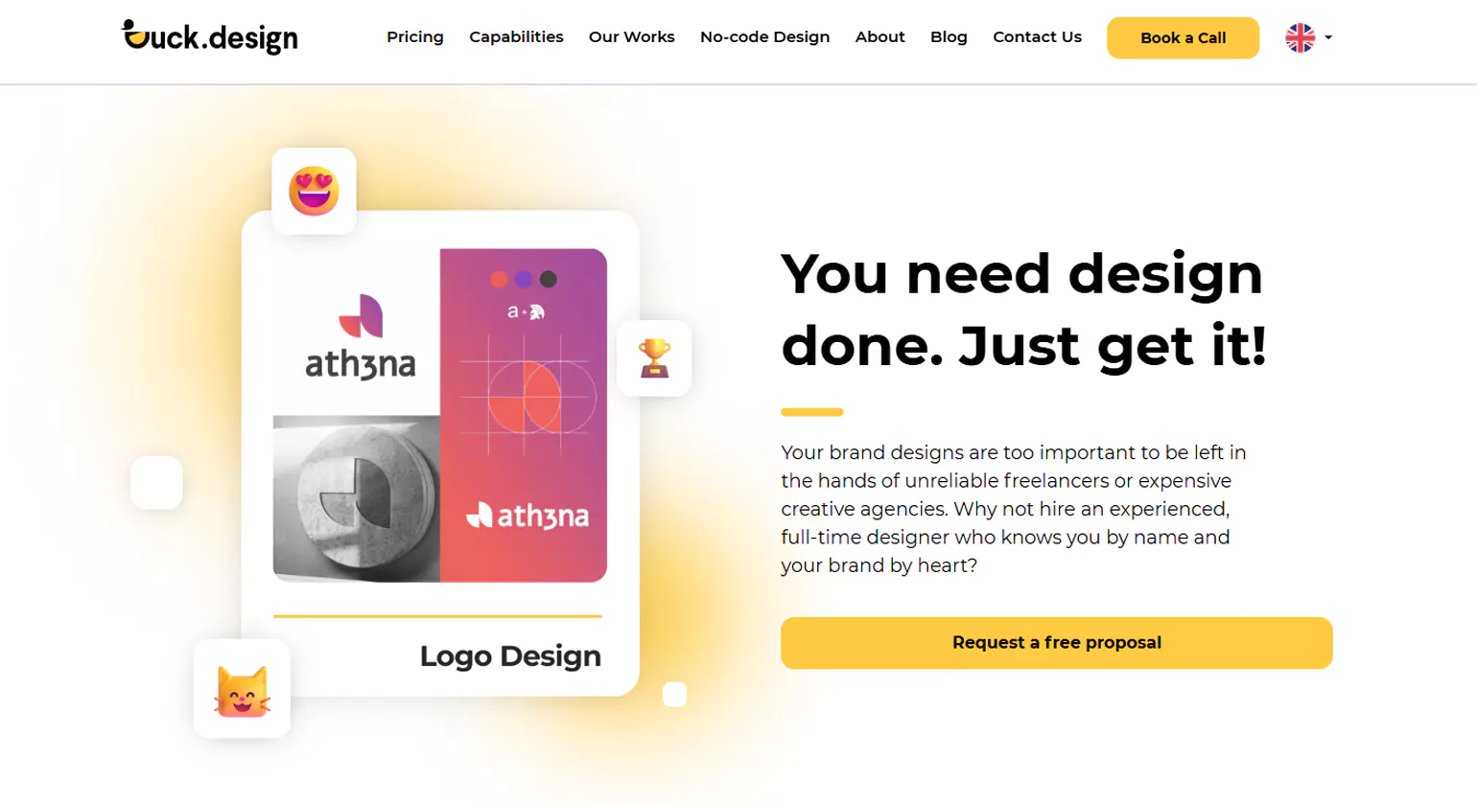Image resolution: width=1477 pixels, height=805 pixels.
Task: Open the Blog link
Action: (x=949, y=36)
